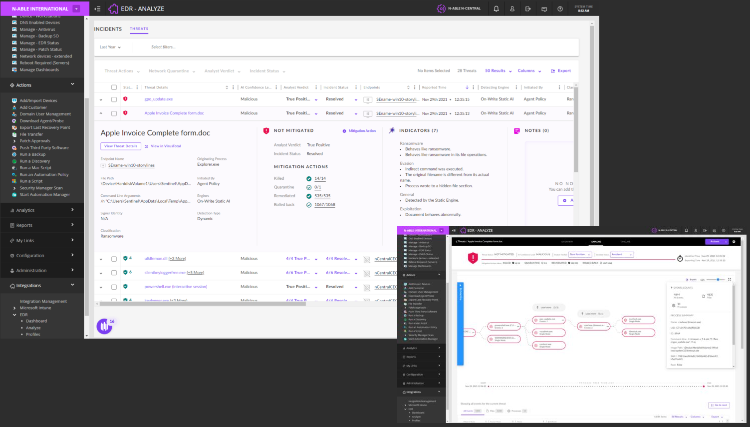The height and width of the screenshot is (427, 750).
Task: Click the Add Customer icon in Actions
Action: 14,107
